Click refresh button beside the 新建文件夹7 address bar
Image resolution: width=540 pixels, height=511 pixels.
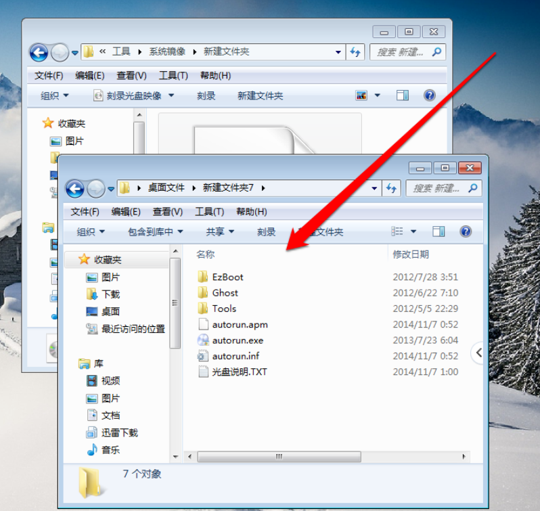click(x=392, y=188)
